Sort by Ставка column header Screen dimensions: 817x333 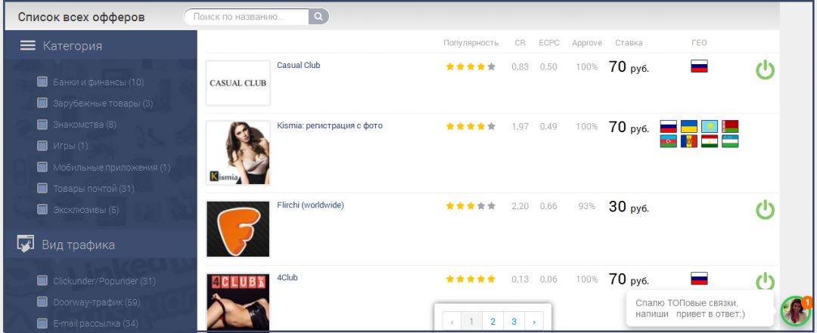(629, 43)
